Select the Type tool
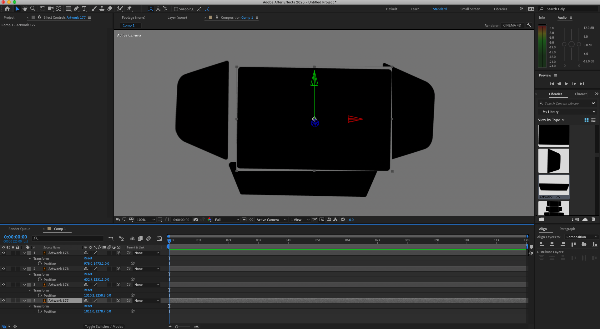The image size is (600, 329). tap(84, 8)
